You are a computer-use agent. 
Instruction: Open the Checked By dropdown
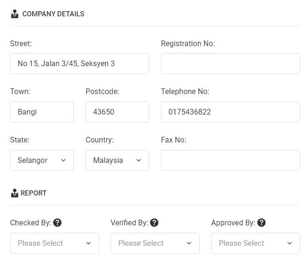[x=55, y=243]
